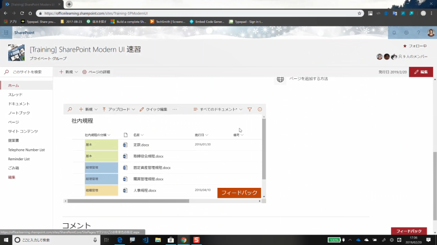Click the library horizontal scrollbar
The width and height of the screenshot is (437, 245).
[128, 201]
